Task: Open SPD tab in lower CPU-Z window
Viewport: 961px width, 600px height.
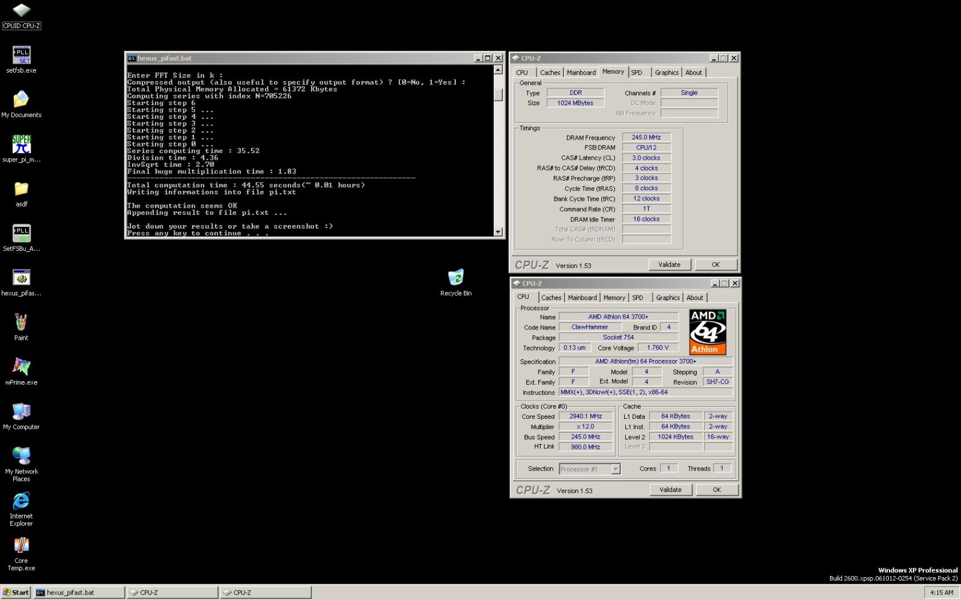Action: coord(638,298)
